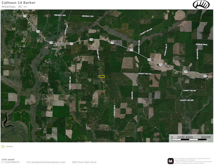This screenshot has height=165, width=214.
Task: Click the bear paw logo
Action: click(201, 5)
